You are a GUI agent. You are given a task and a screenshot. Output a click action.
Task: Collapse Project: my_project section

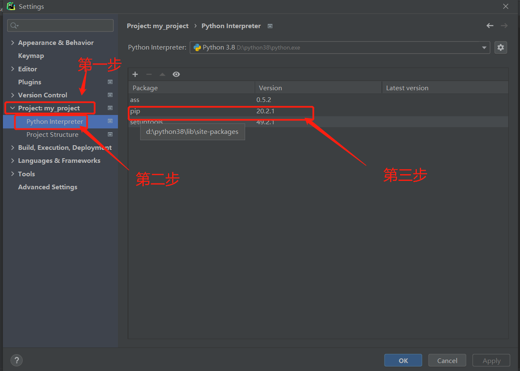click(13, 108)
